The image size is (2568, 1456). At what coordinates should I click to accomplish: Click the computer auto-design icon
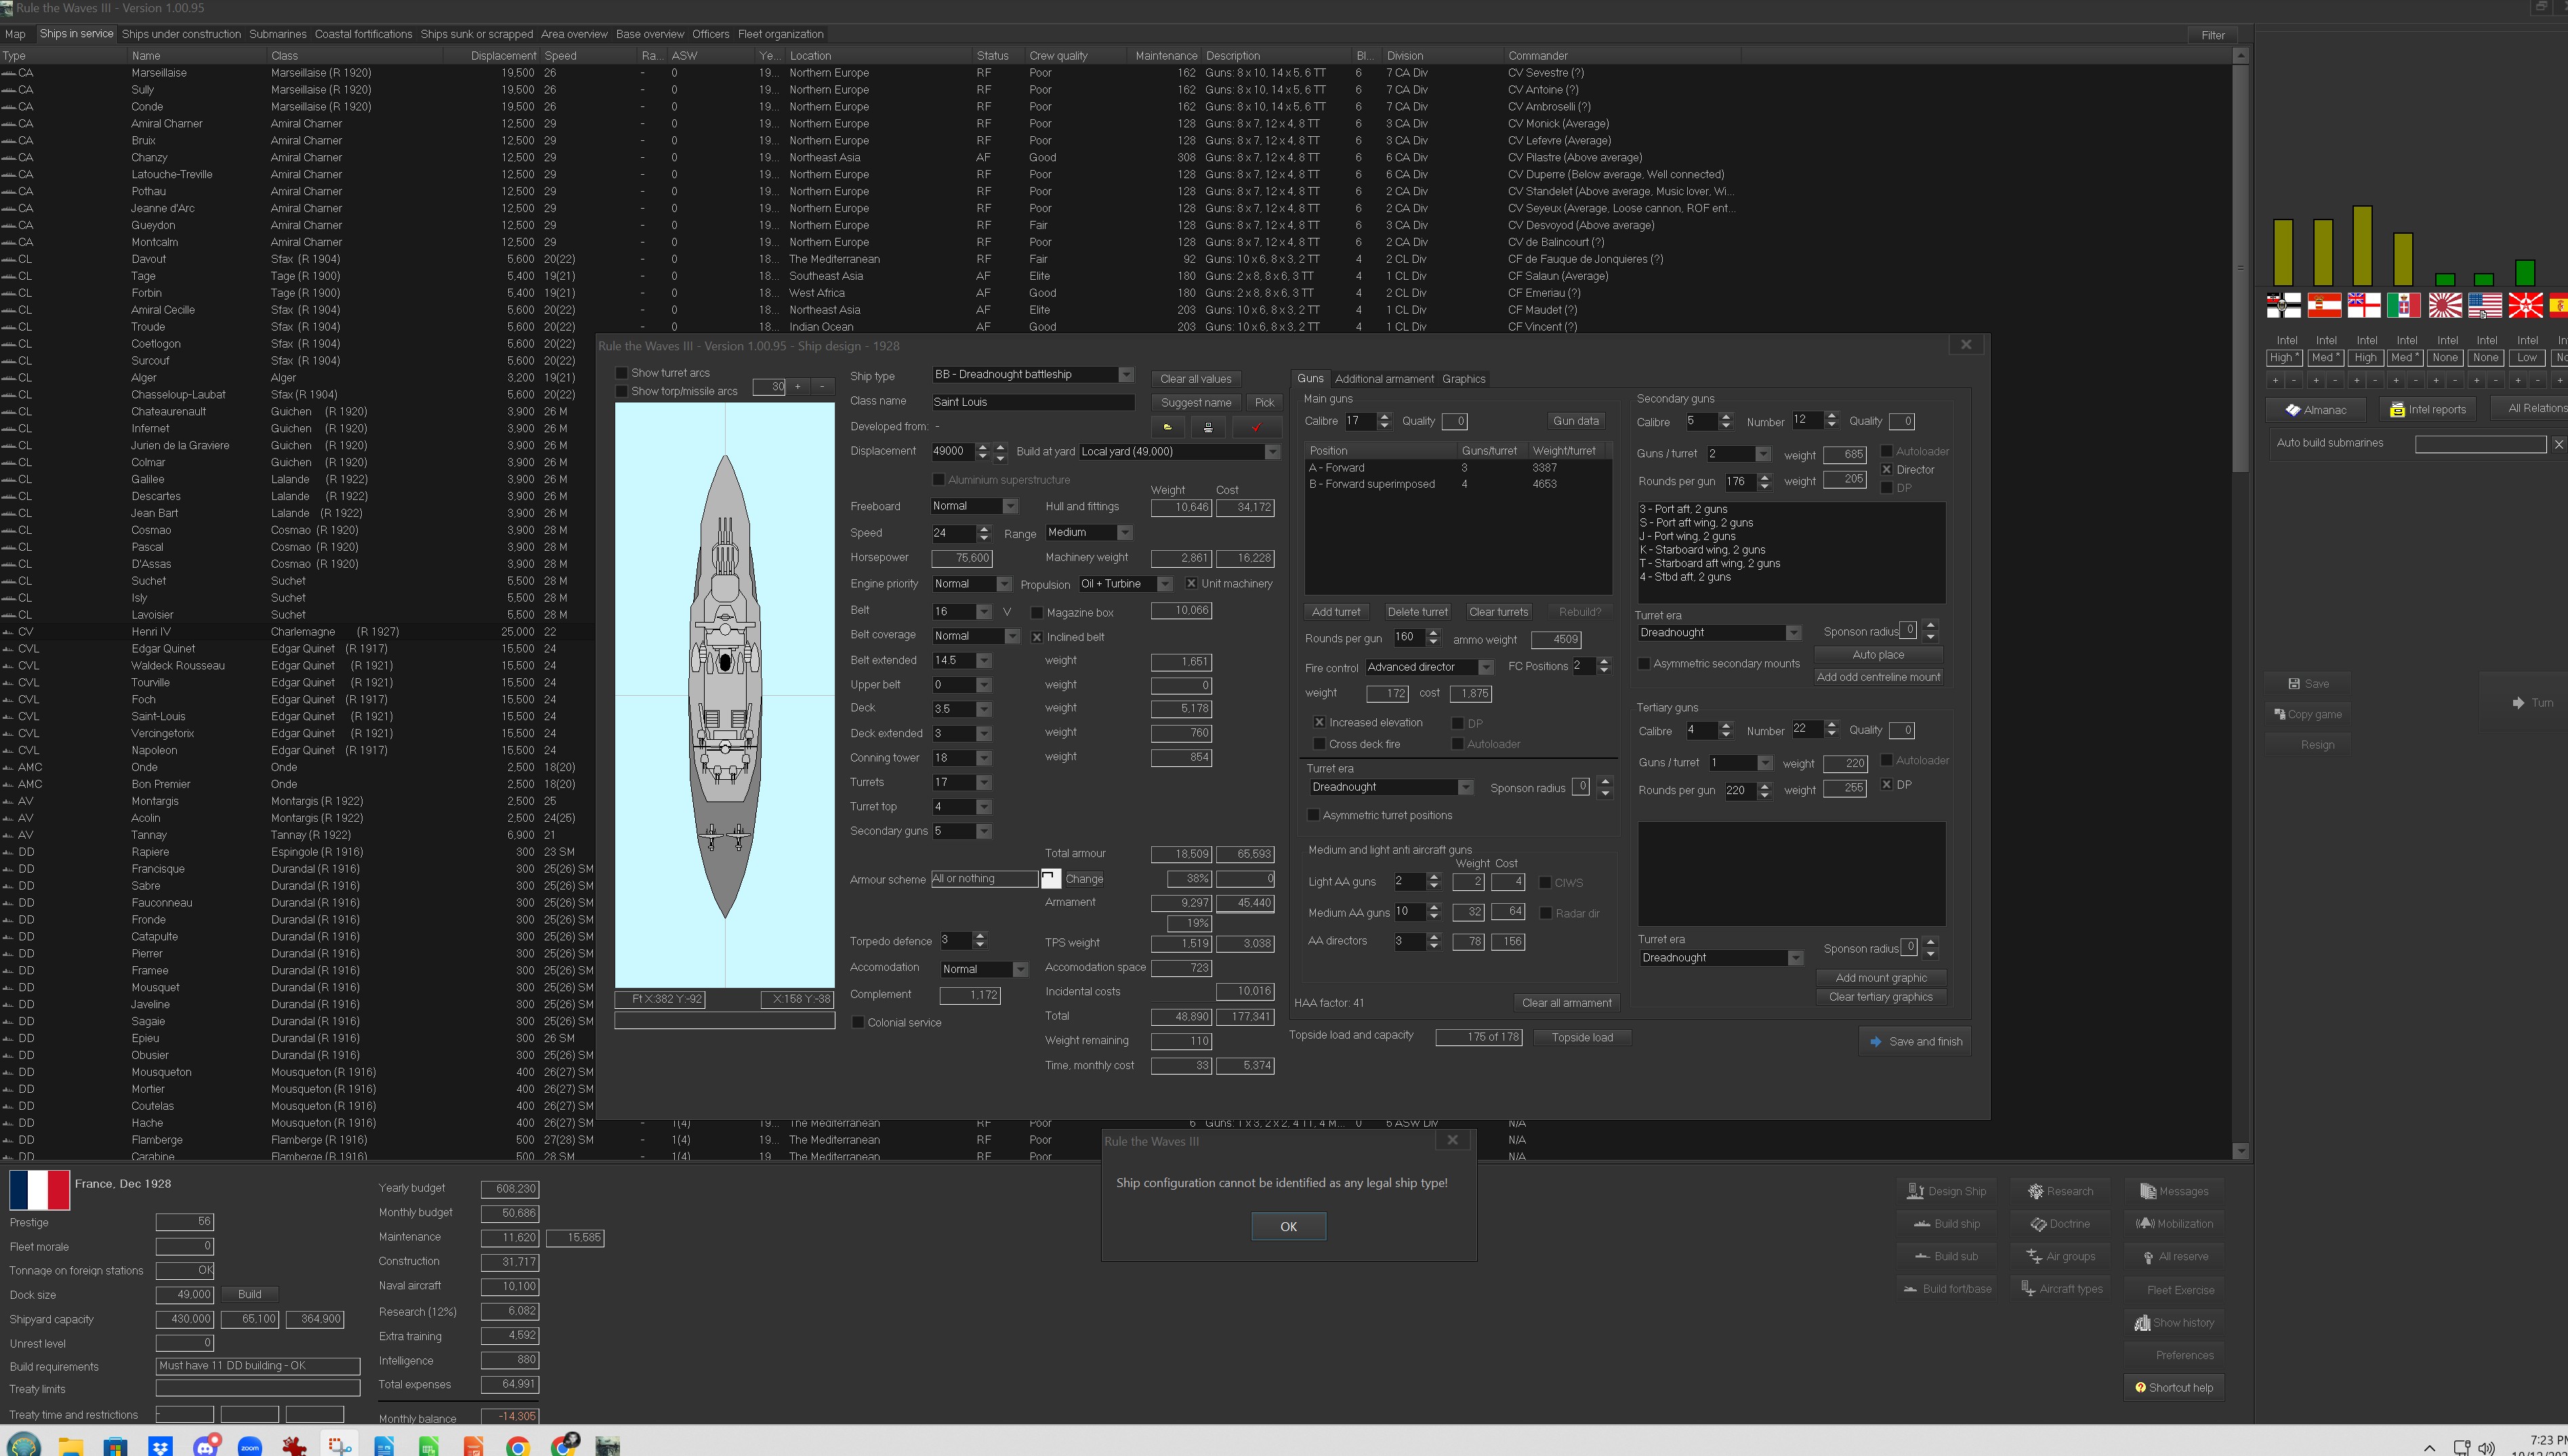coord(1208,427)
